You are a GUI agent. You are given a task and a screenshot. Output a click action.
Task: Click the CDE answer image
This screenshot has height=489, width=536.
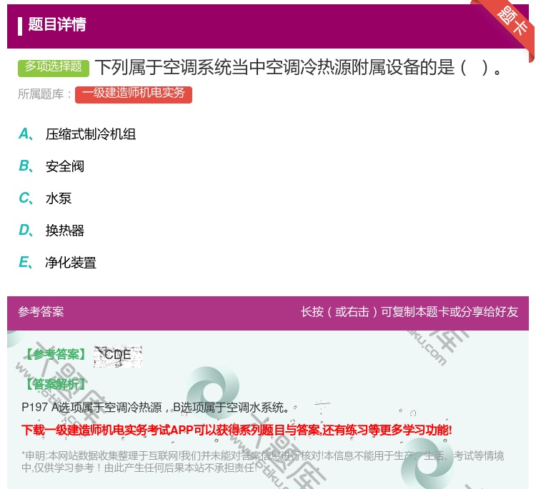pyautogui.click(x=118, y=356)
